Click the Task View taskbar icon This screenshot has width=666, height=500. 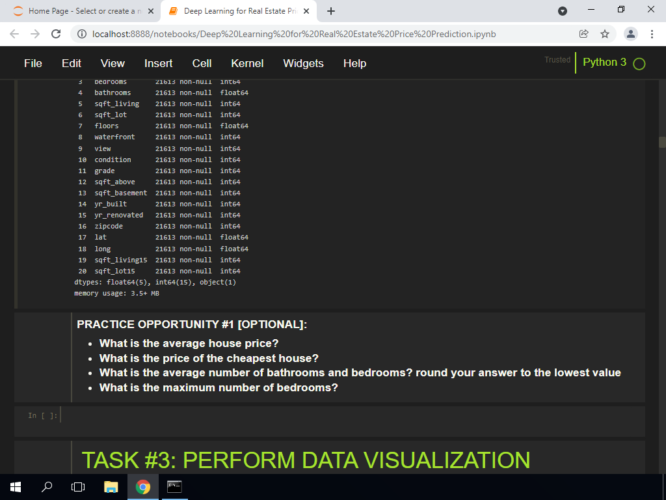[78, 487]
